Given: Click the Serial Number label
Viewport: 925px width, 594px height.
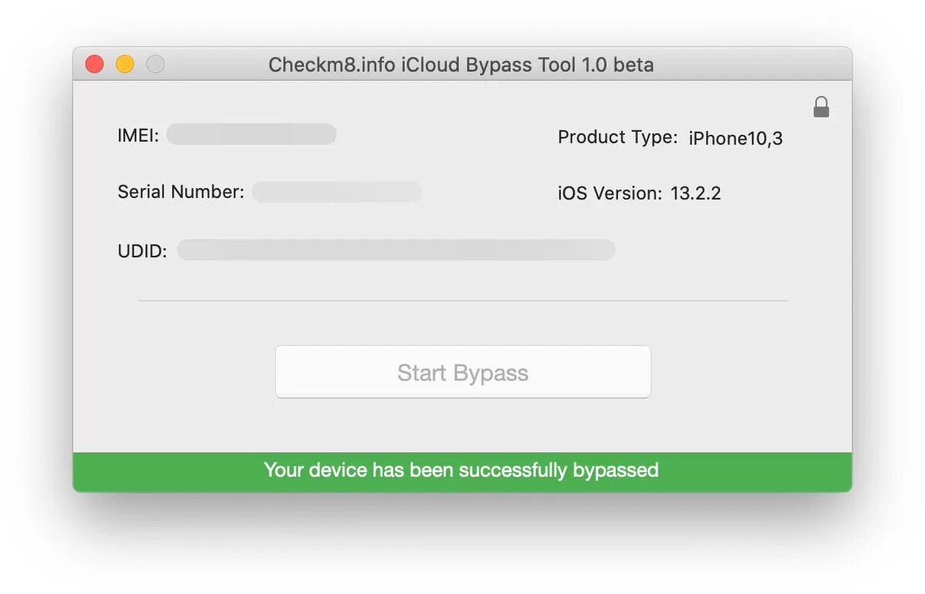Looking at the screenshot, I should click(181, 192).
